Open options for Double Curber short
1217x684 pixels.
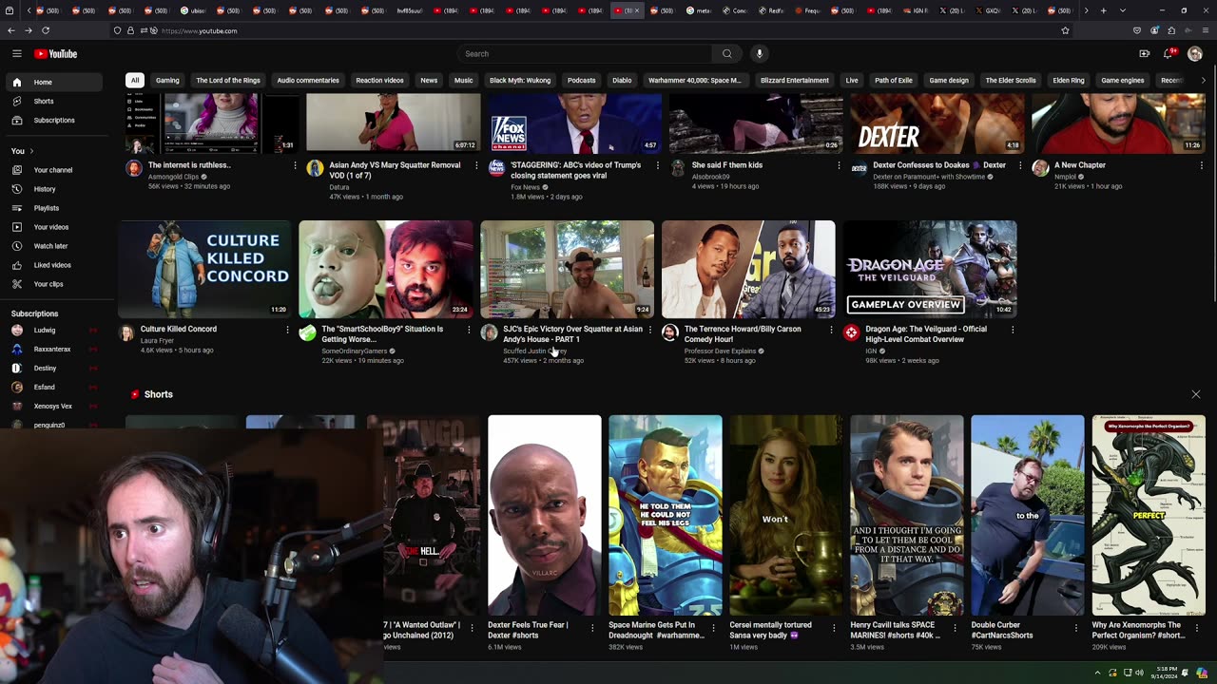1076,627
